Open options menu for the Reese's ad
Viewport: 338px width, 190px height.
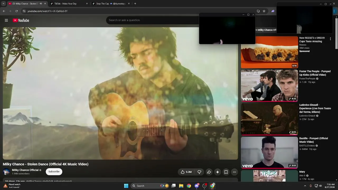(330, 39)
